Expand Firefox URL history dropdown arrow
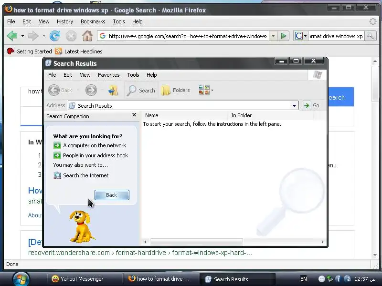 (x=273, y=36)
